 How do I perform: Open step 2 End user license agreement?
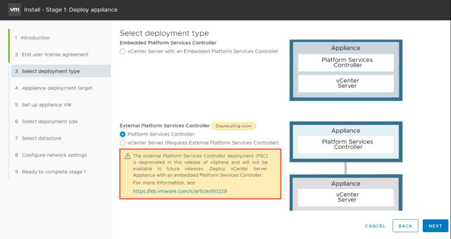pyautogui.click(x=55, y=55)
